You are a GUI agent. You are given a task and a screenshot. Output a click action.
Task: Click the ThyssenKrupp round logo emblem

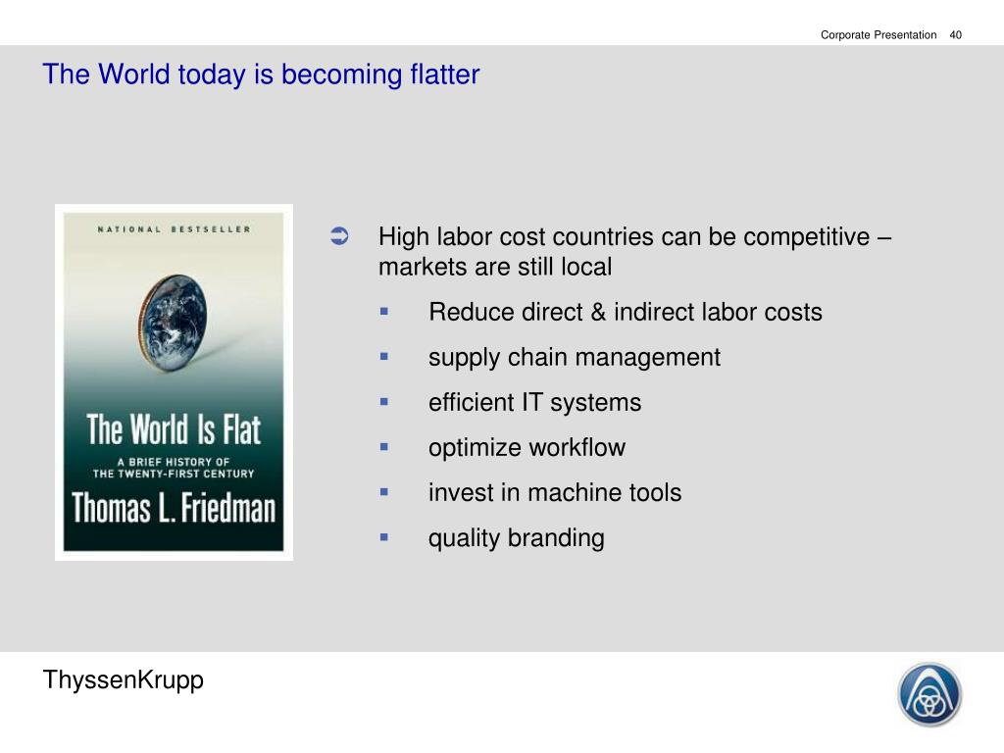(929, 695)
